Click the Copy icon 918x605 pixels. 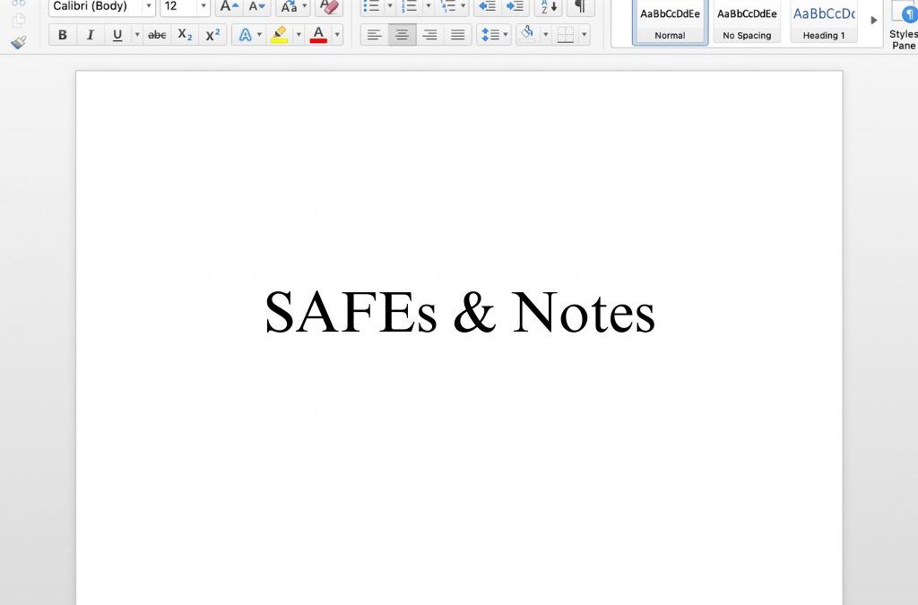(x=19, y=21)
